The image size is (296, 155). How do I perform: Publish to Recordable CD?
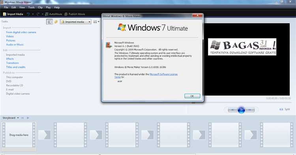coord(15,86)
